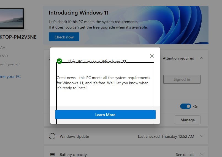Click the See details text
This screenshot has height=157, width=222.
185,155
